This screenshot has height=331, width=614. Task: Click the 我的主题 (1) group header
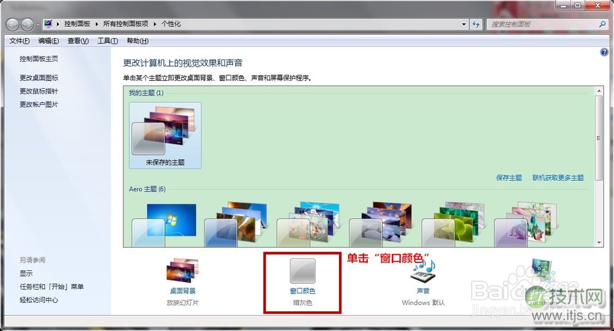click(146, 93)
